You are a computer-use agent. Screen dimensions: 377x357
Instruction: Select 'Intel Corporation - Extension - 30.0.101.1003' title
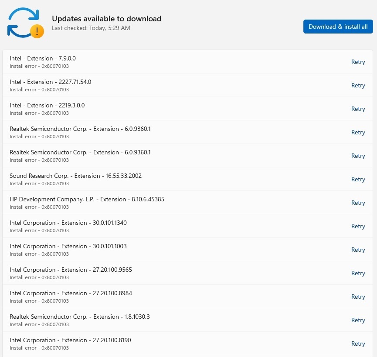[68, 247]
